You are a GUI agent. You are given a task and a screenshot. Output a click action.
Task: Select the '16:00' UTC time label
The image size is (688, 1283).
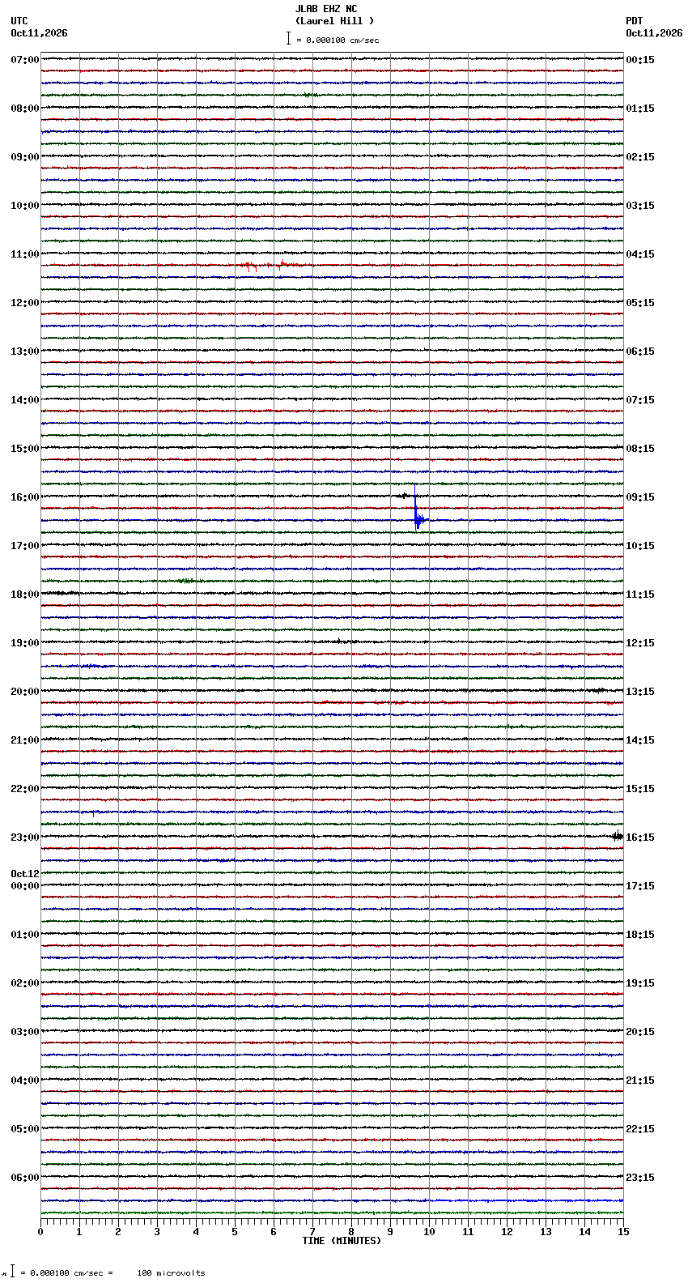[x=25, y=497]
